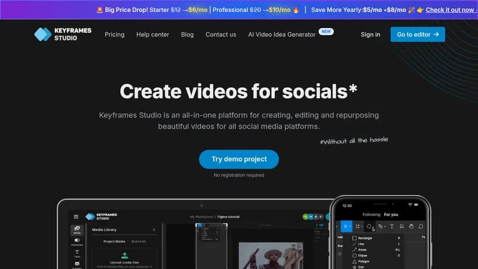This screenshot has height=269, width=478.
Task: Open AI Video Idea Generator
Action: tap(281, 35)
